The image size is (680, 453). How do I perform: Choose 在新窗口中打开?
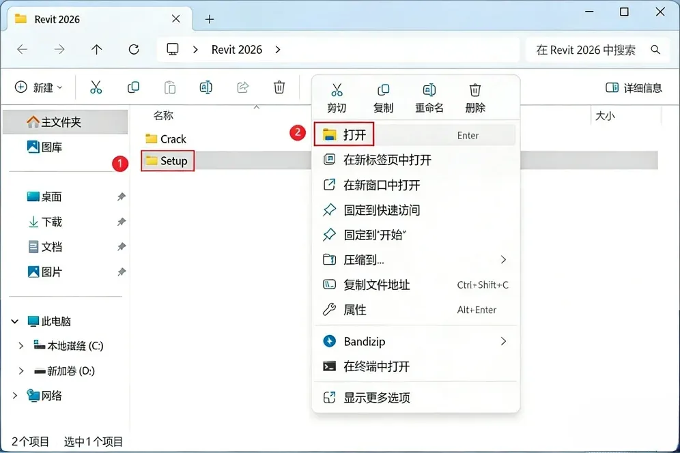(415, 185)
